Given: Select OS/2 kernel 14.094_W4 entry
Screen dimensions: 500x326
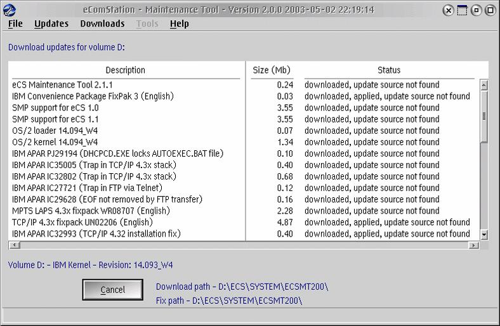Looking at the screenshot, I should coord(55,142).
